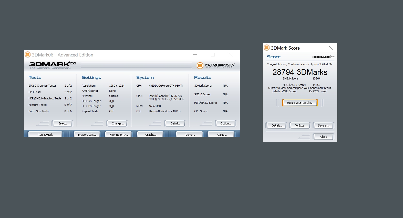Open system Details in main window
403x218 pixels.
click(175, 123)
